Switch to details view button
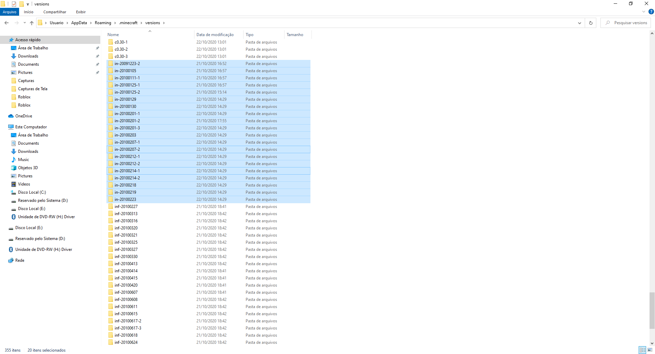This screenshot has height=354, width=655. 642,350
